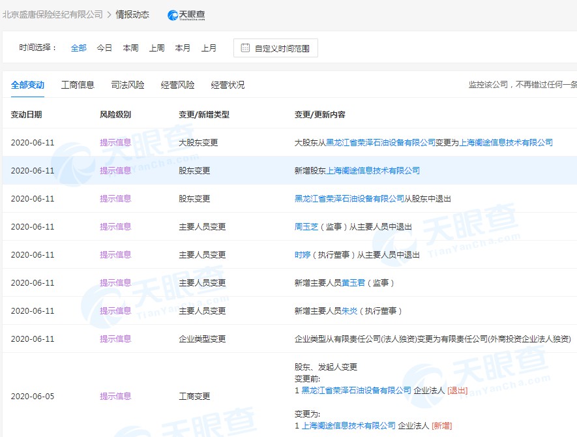
Task: Click 风险级别 column header
Action: (x=115, y=115)
